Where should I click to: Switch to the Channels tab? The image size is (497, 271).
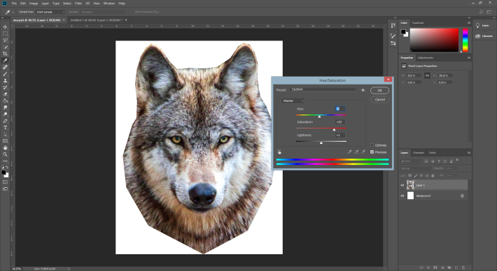pos(418,153)
